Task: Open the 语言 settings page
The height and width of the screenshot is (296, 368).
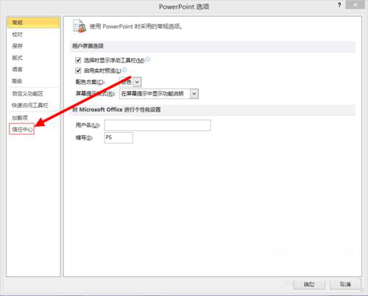Action: click(17, 69)
